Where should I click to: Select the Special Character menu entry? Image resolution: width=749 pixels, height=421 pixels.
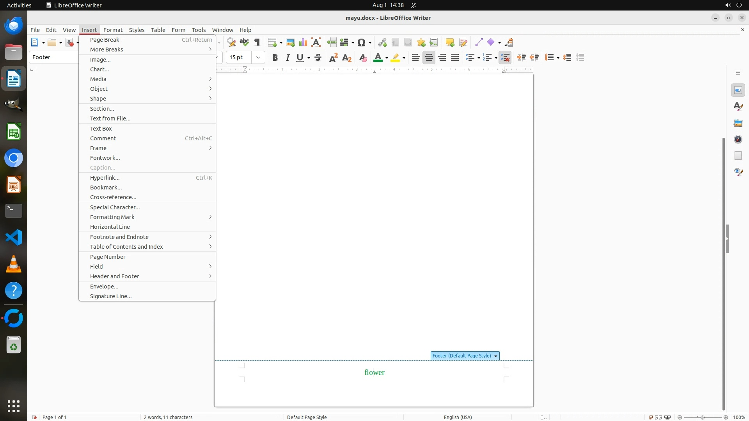tap(115, 207)
